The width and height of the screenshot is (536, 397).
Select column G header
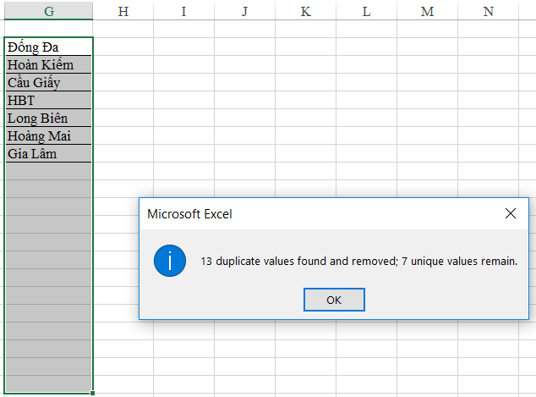click(x=47, y=10)
